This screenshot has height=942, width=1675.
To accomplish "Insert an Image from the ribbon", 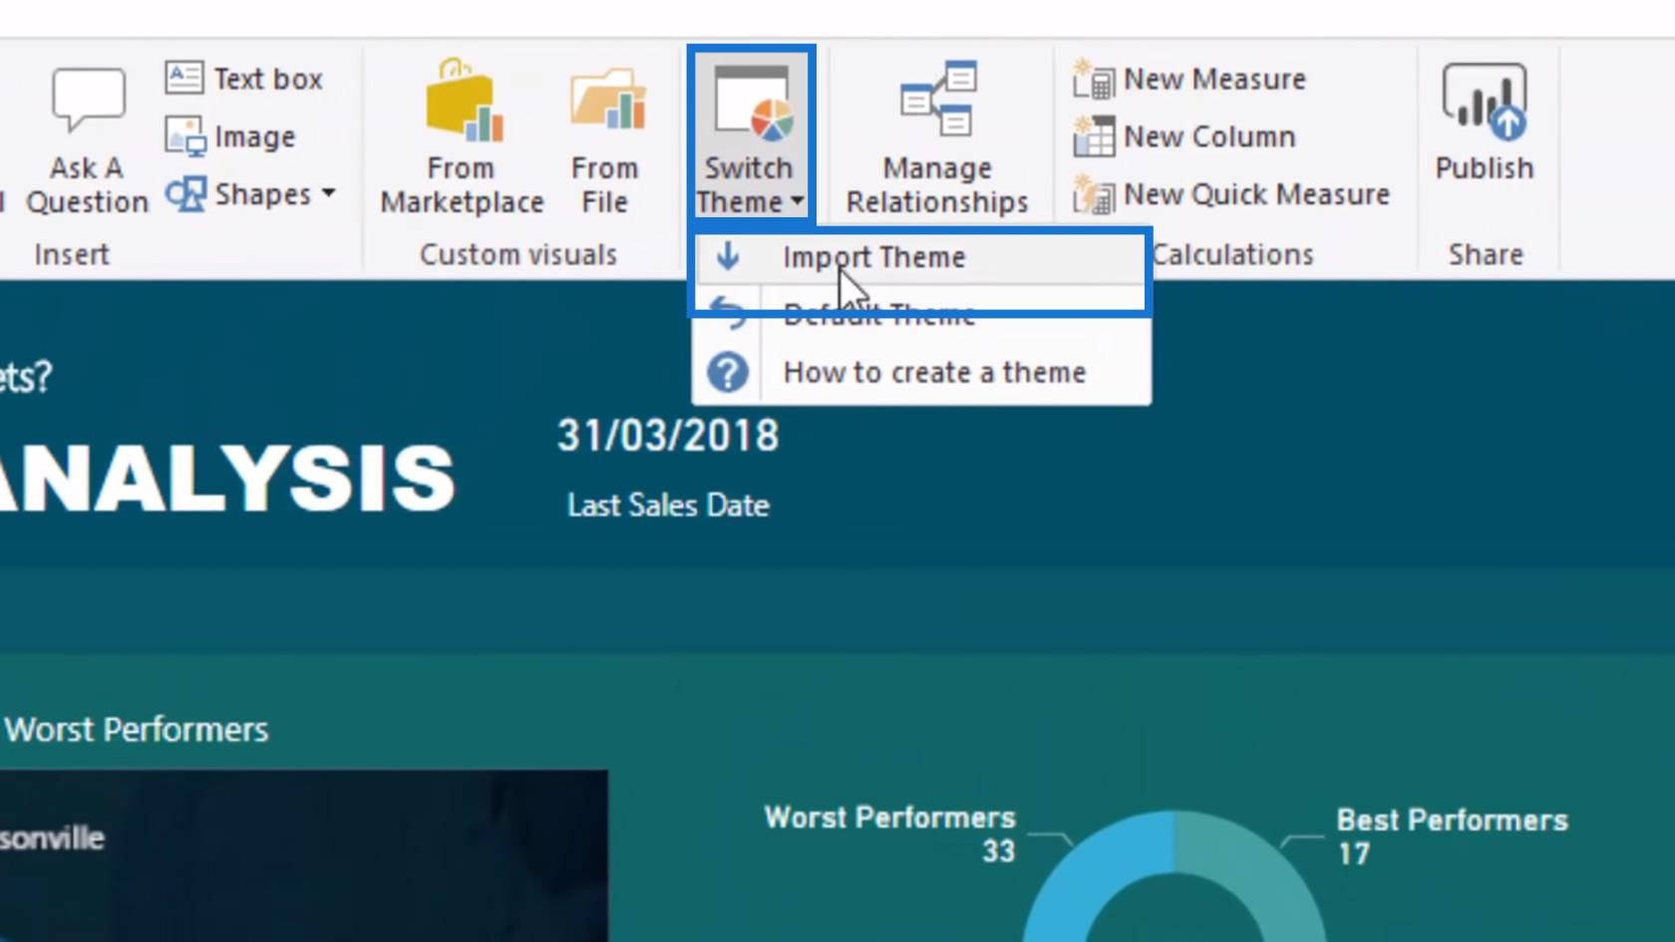I will 230,137.
